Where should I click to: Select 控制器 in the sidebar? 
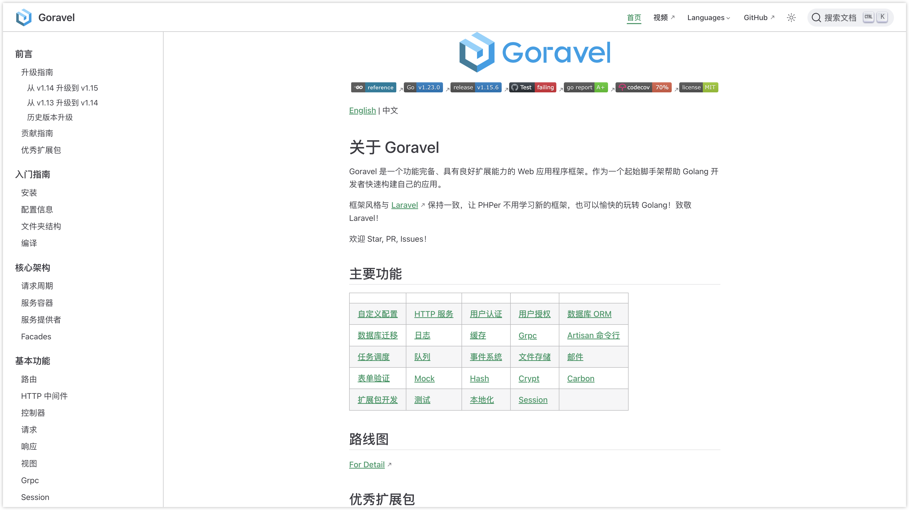click(x=33, y=413)
